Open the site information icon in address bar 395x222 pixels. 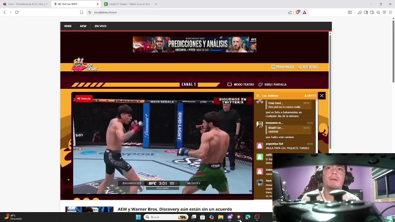point(89,12)
